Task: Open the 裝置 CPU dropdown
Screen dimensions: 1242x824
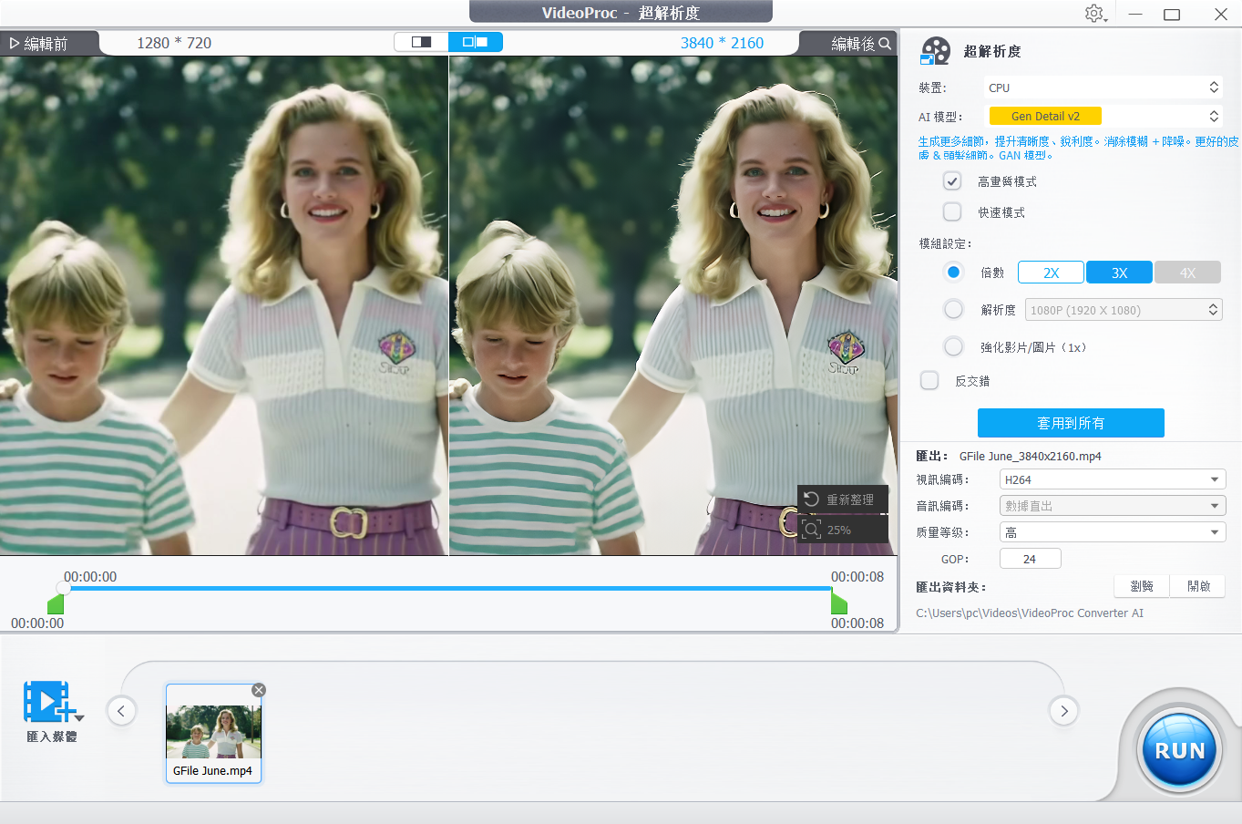Action: point(1103,88)
